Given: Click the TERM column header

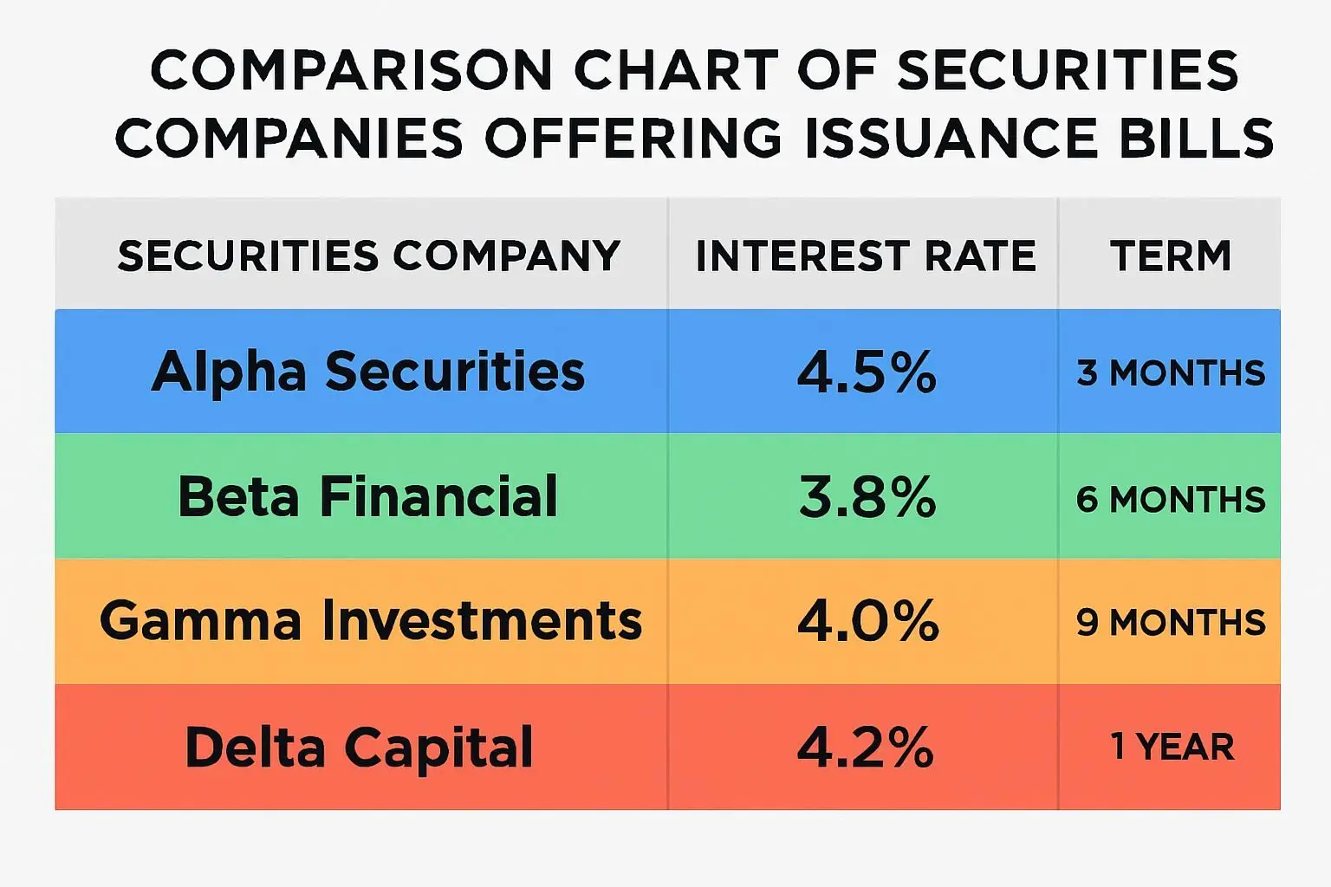Looking at the screenshot, I should 1171,256.
